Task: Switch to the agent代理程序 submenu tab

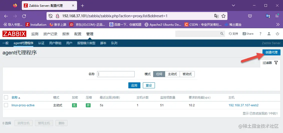Action: point(24,43)
